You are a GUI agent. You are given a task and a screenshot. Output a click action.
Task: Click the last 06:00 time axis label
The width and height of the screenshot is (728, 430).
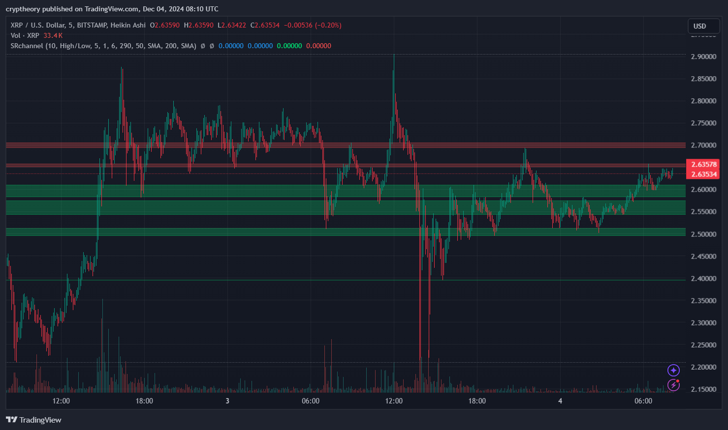click(643, 401)
